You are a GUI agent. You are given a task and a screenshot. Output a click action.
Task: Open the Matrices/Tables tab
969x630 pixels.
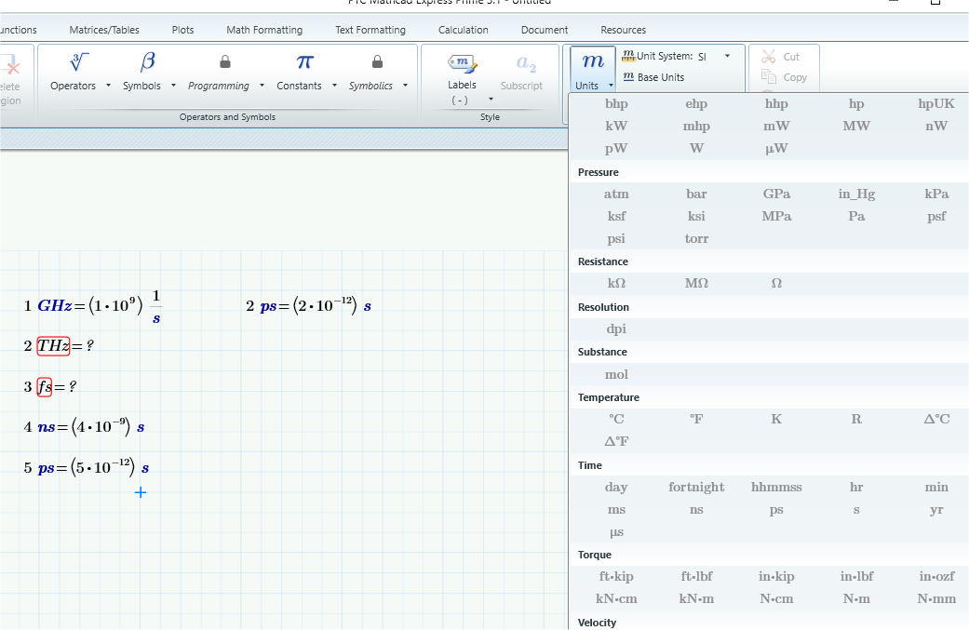tap(104, 30)
